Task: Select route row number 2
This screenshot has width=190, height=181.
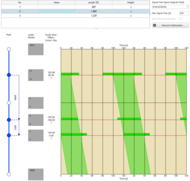Action: (x=75, y=11)
